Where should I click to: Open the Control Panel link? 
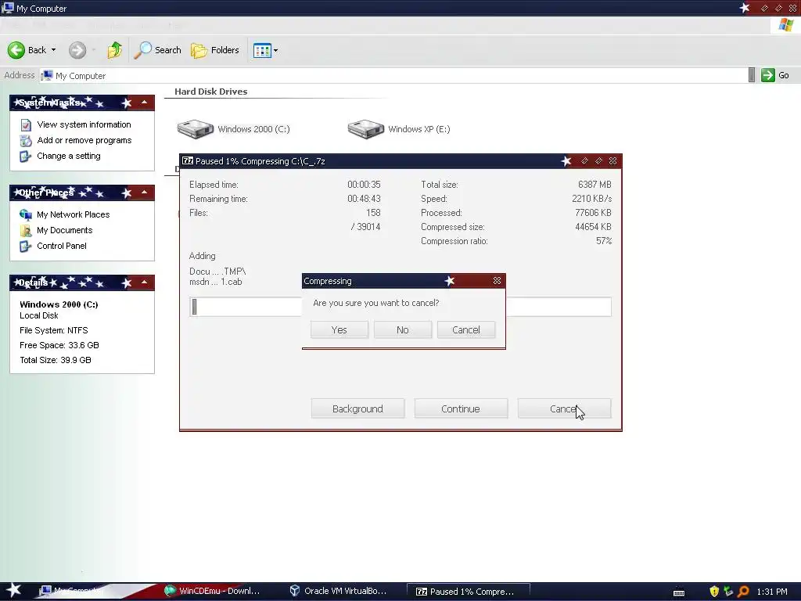click(x=61, y=247)
